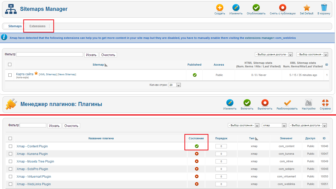Click the Set Default star icon
Screen dimensions: 336x189
pos(306,8)
